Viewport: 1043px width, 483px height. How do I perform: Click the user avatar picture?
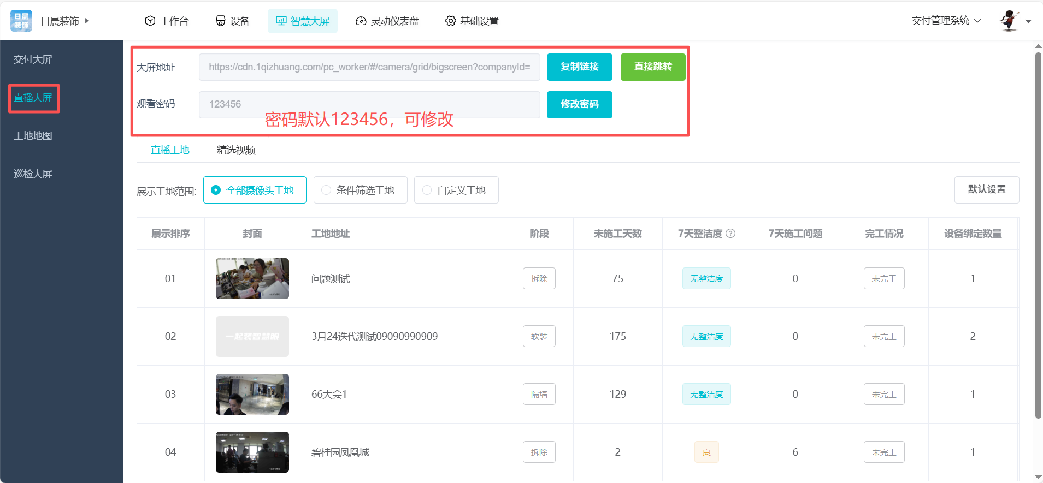(x=1009, y=21)
